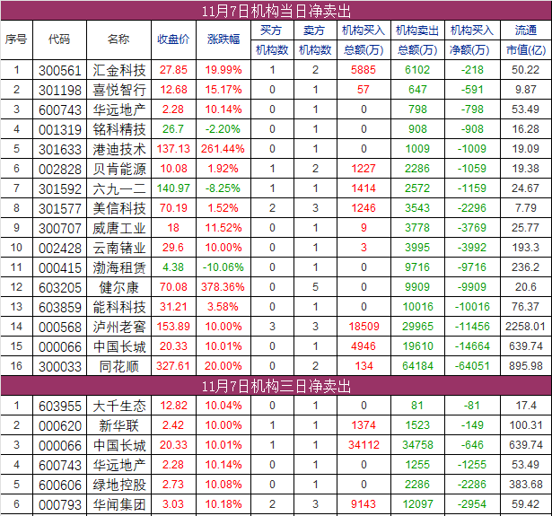The width and height of the screenshot is (552, 516).
Task: Click institutional sell total 12097
Action: coord(417,503)
